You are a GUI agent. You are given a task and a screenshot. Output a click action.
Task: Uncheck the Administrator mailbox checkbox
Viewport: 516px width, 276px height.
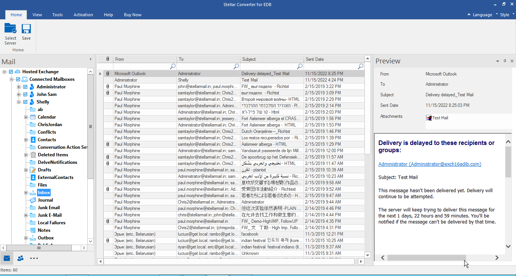point(25,87)
